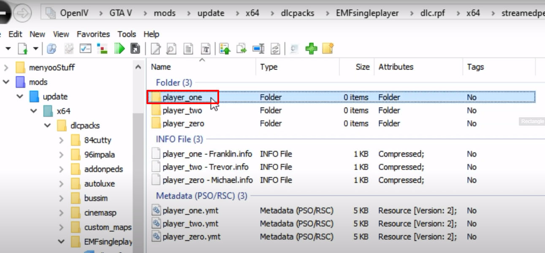
Task: Expand the 96impala tree node
Action: pyautogui.click(x=62, y=155)
